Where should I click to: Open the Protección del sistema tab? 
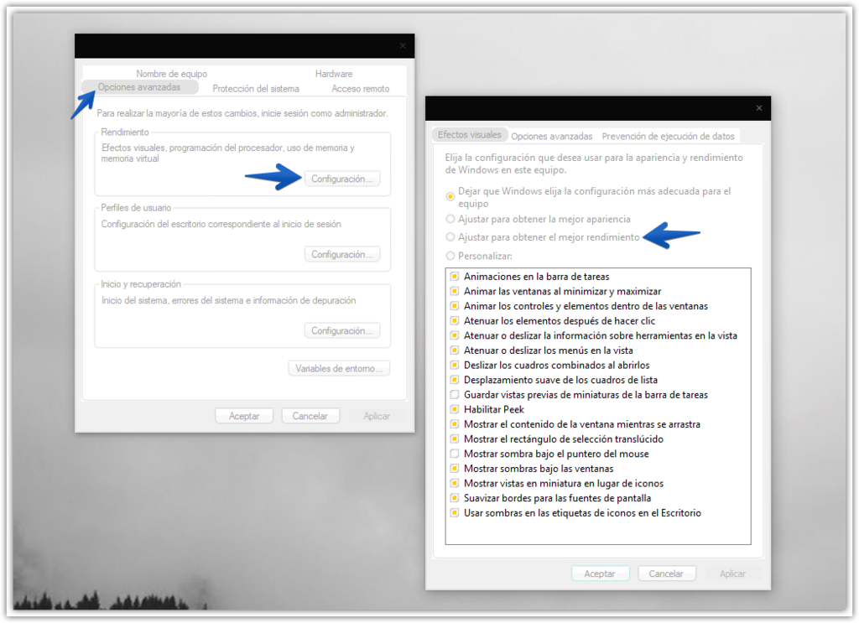pyautogui.click(x=256, y=89)
